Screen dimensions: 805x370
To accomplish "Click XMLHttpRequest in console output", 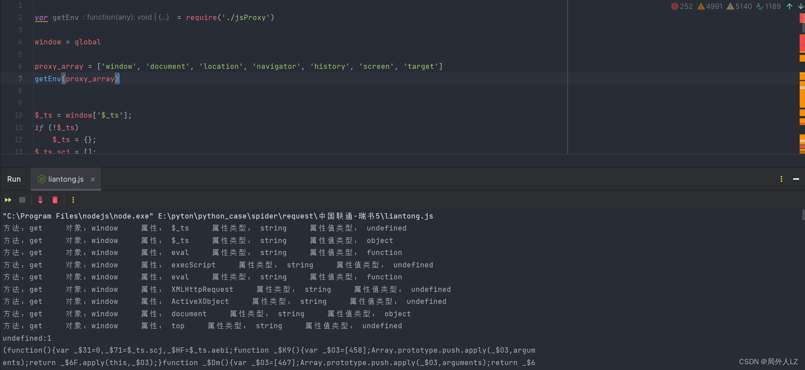I will pyautogui.click(x=202, y=289).
